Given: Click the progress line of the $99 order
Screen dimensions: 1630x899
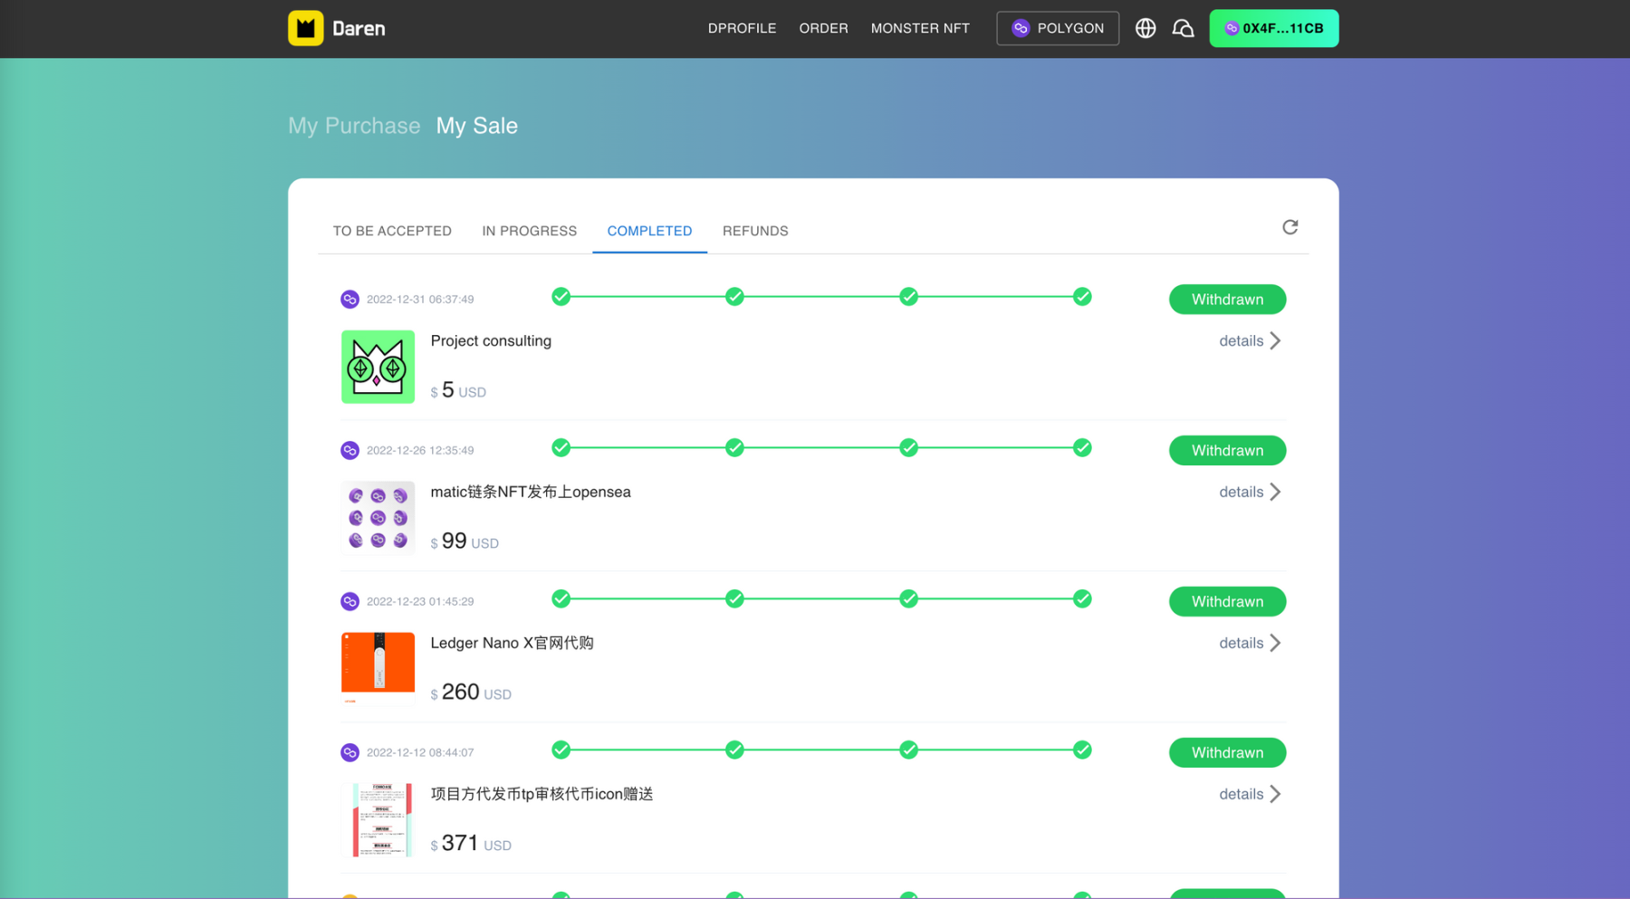Looking at the screenshot, I should pyautogui.click(x=821, y=448).
